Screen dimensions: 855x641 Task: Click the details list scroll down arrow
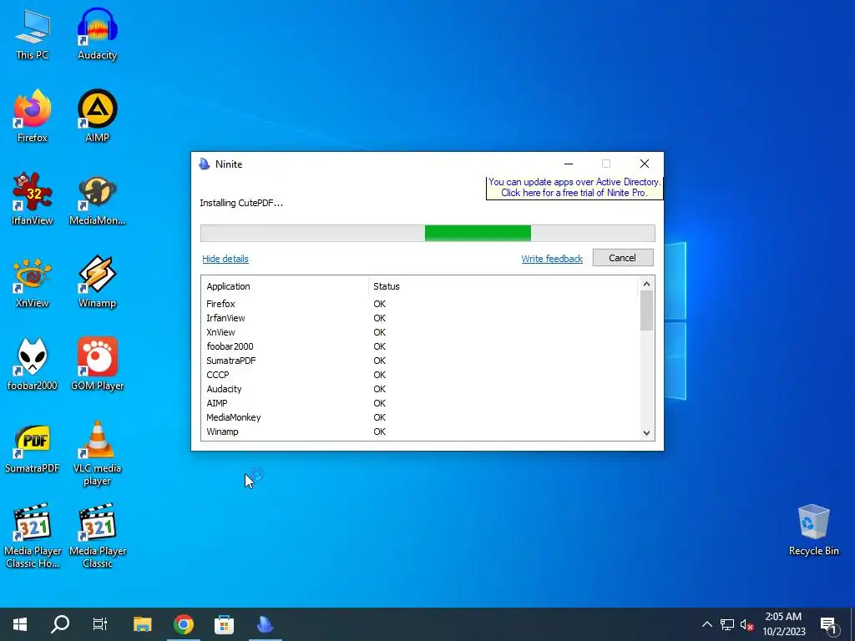646,433
